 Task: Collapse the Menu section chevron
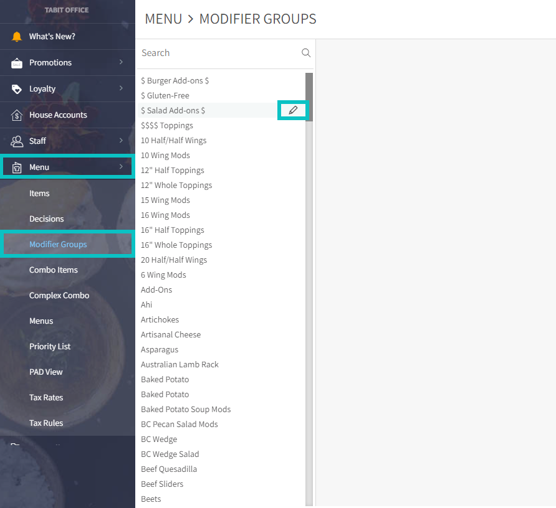pos(122,166)
